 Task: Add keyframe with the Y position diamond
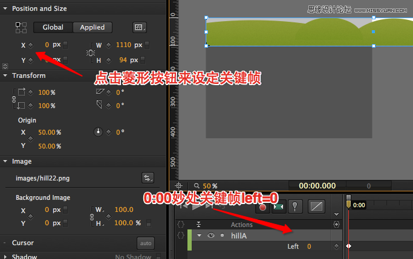tap(31, 60)
